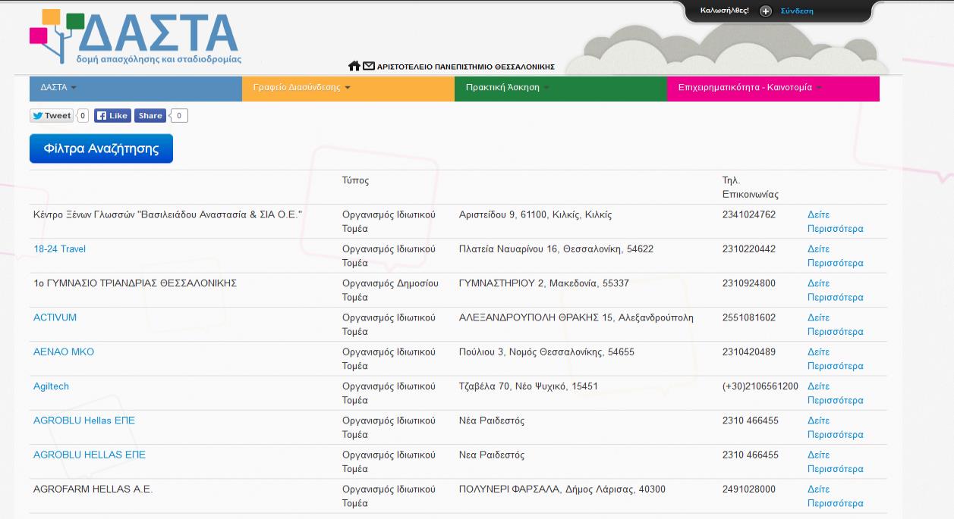Click the address Αριστείδου 9, 61100, Κιλκίς

tap(535, 214)
